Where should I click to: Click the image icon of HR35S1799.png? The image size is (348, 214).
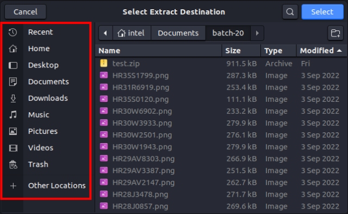tap(104, 75)
